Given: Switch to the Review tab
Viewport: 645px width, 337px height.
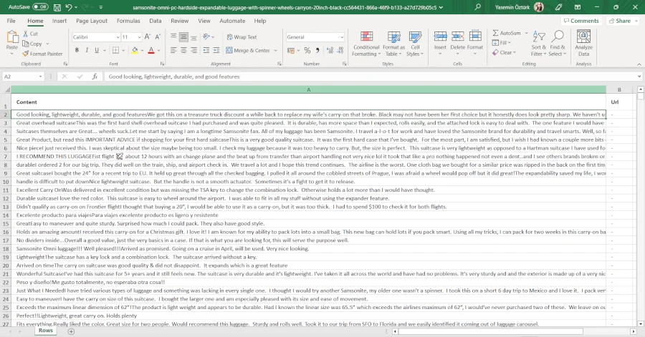Looking at the screenshot, I should click(x=179, y=21).
